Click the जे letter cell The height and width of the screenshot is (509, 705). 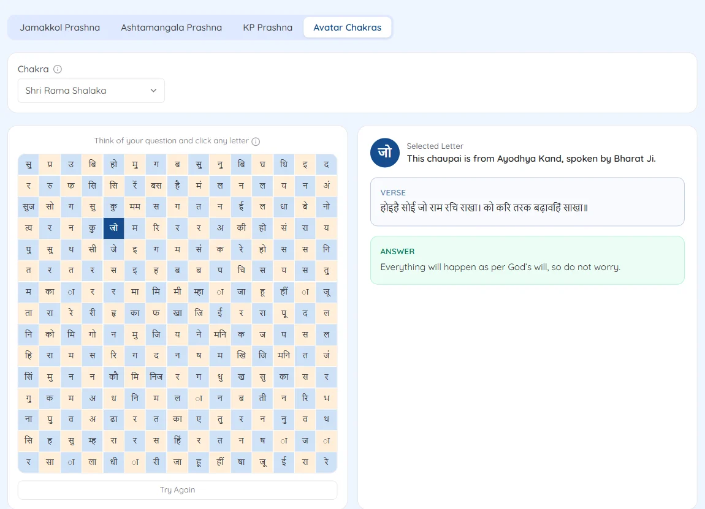[x=114, y=249]
